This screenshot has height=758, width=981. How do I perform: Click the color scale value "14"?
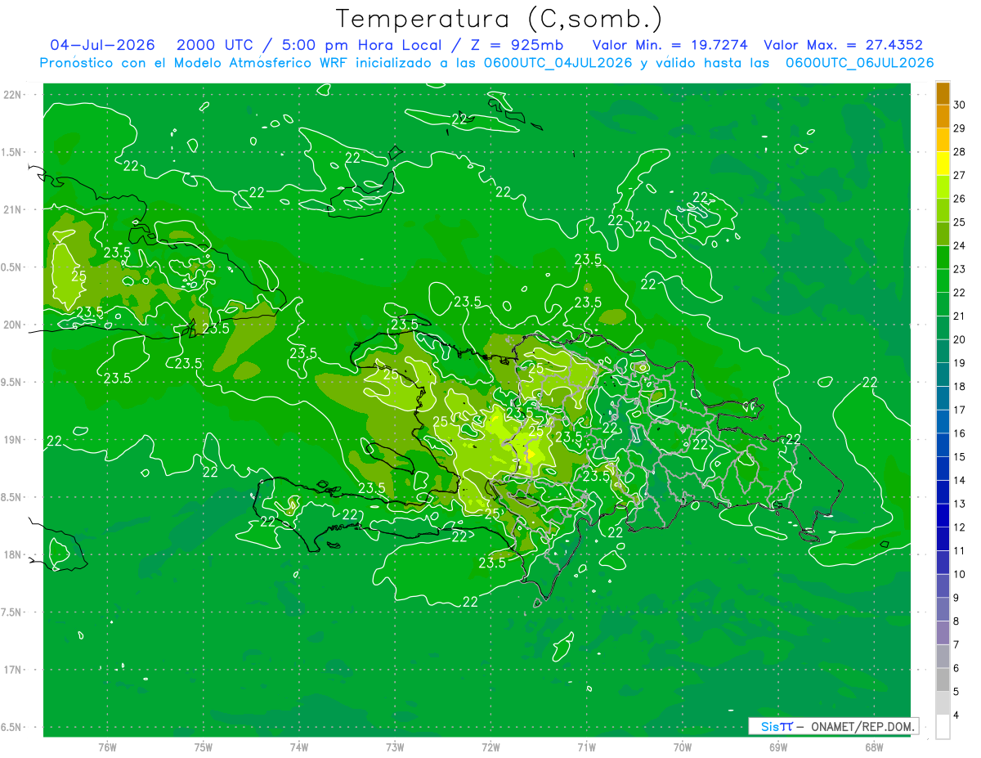click(960, 480)
